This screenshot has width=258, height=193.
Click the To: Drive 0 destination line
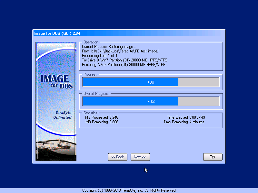(x=124, y=60)
